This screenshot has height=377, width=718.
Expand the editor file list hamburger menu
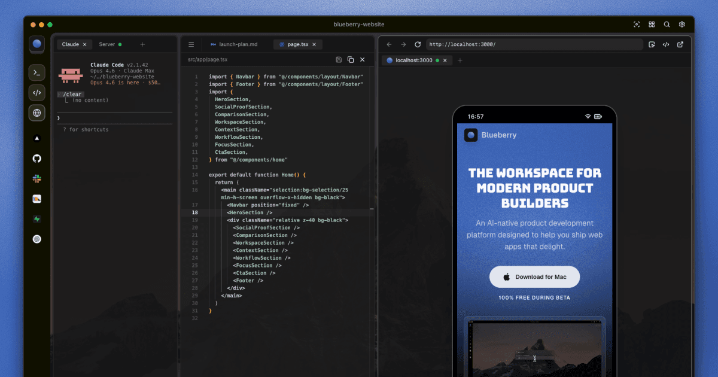(x=191, y=44)
